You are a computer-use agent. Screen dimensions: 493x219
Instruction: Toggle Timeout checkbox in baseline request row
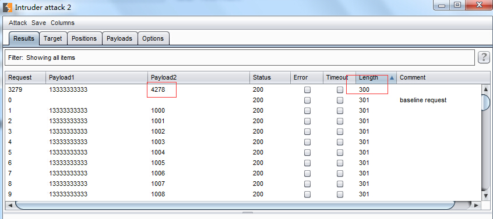click(340, 100)
